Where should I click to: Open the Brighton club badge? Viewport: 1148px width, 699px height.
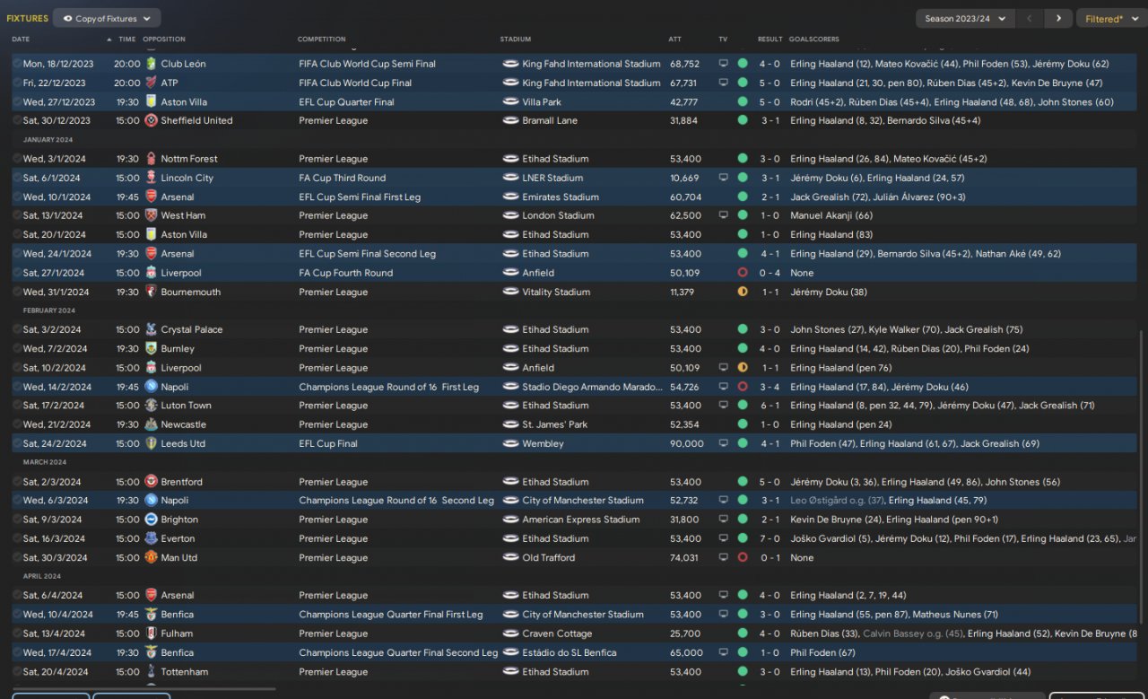coord(151,520)
